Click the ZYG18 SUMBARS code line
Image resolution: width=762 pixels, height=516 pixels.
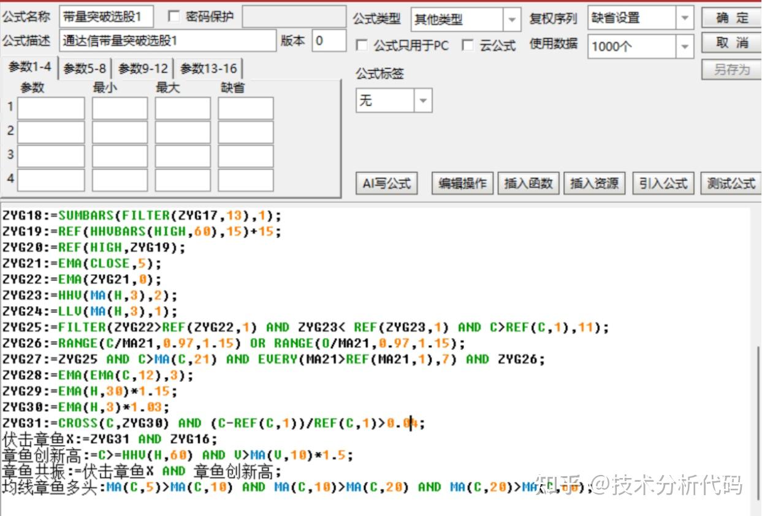point(142,215)
